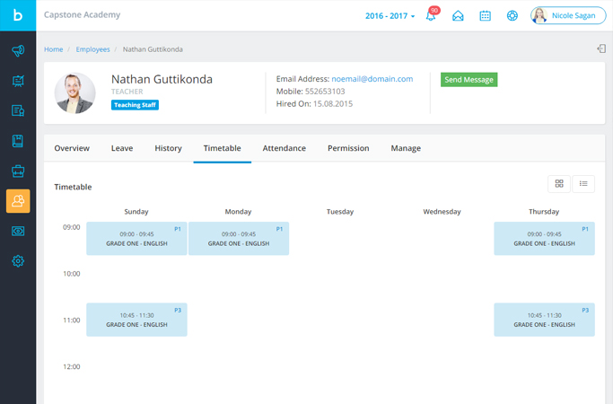Open the announcements megaphone sidebar icon

pos(18,51)
